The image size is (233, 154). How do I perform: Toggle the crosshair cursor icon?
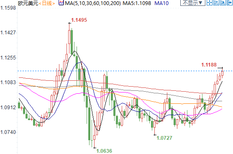point(210,3)
